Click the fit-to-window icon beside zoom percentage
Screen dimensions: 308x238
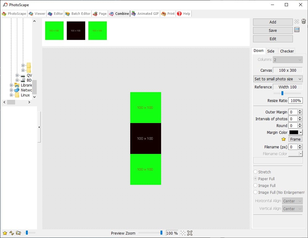(190, 233)
